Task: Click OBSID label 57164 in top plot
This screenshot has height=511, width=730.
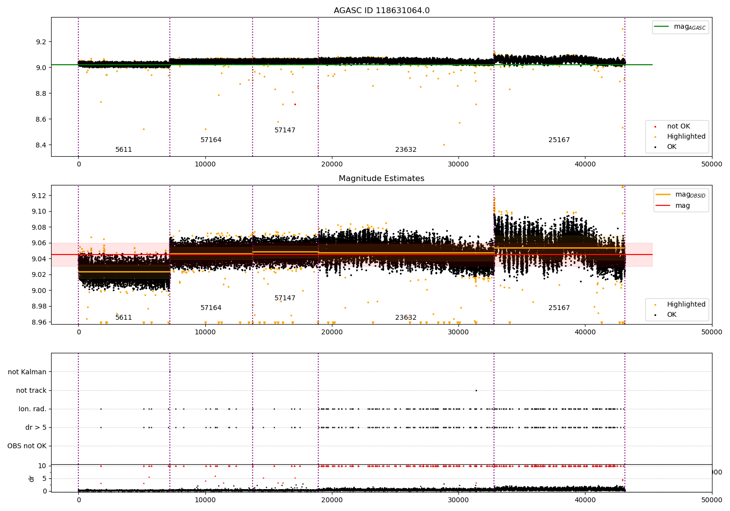Action: (x=211, y=140)
